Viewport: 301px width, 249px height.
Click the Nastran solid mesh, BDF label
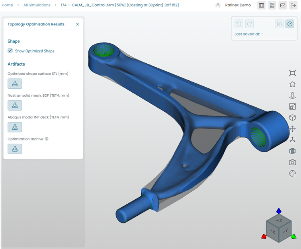coord(38,95)
